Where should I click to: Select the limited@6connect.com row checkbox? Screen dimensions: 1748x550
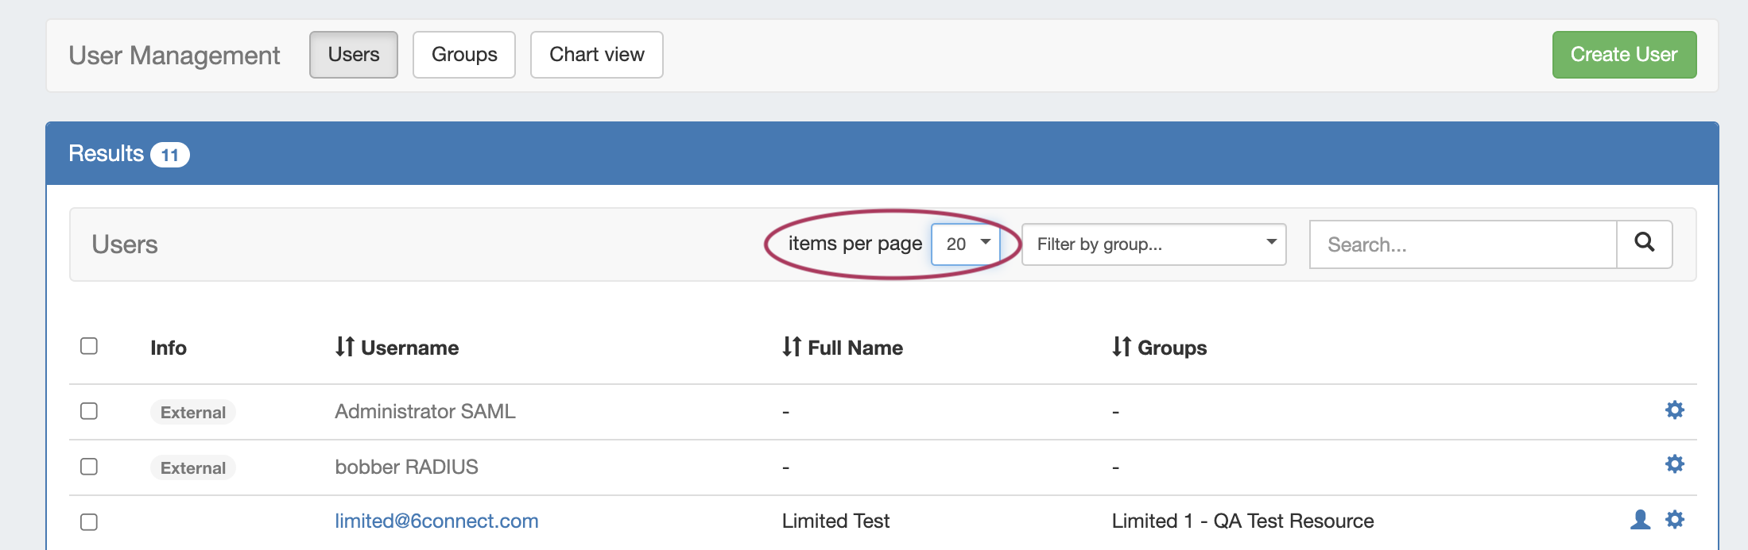pos(89,522)
